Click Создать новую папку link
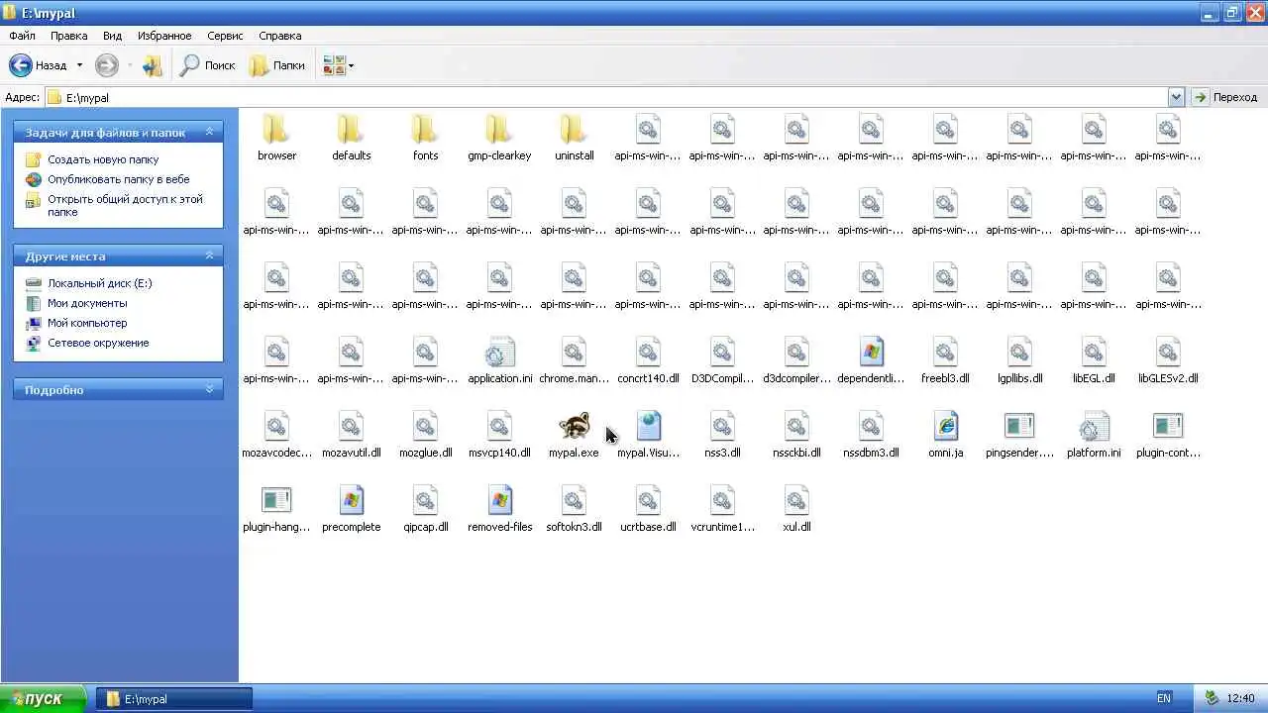Image resolution: width=1268 pixels, height=713 pixels. 103,159
